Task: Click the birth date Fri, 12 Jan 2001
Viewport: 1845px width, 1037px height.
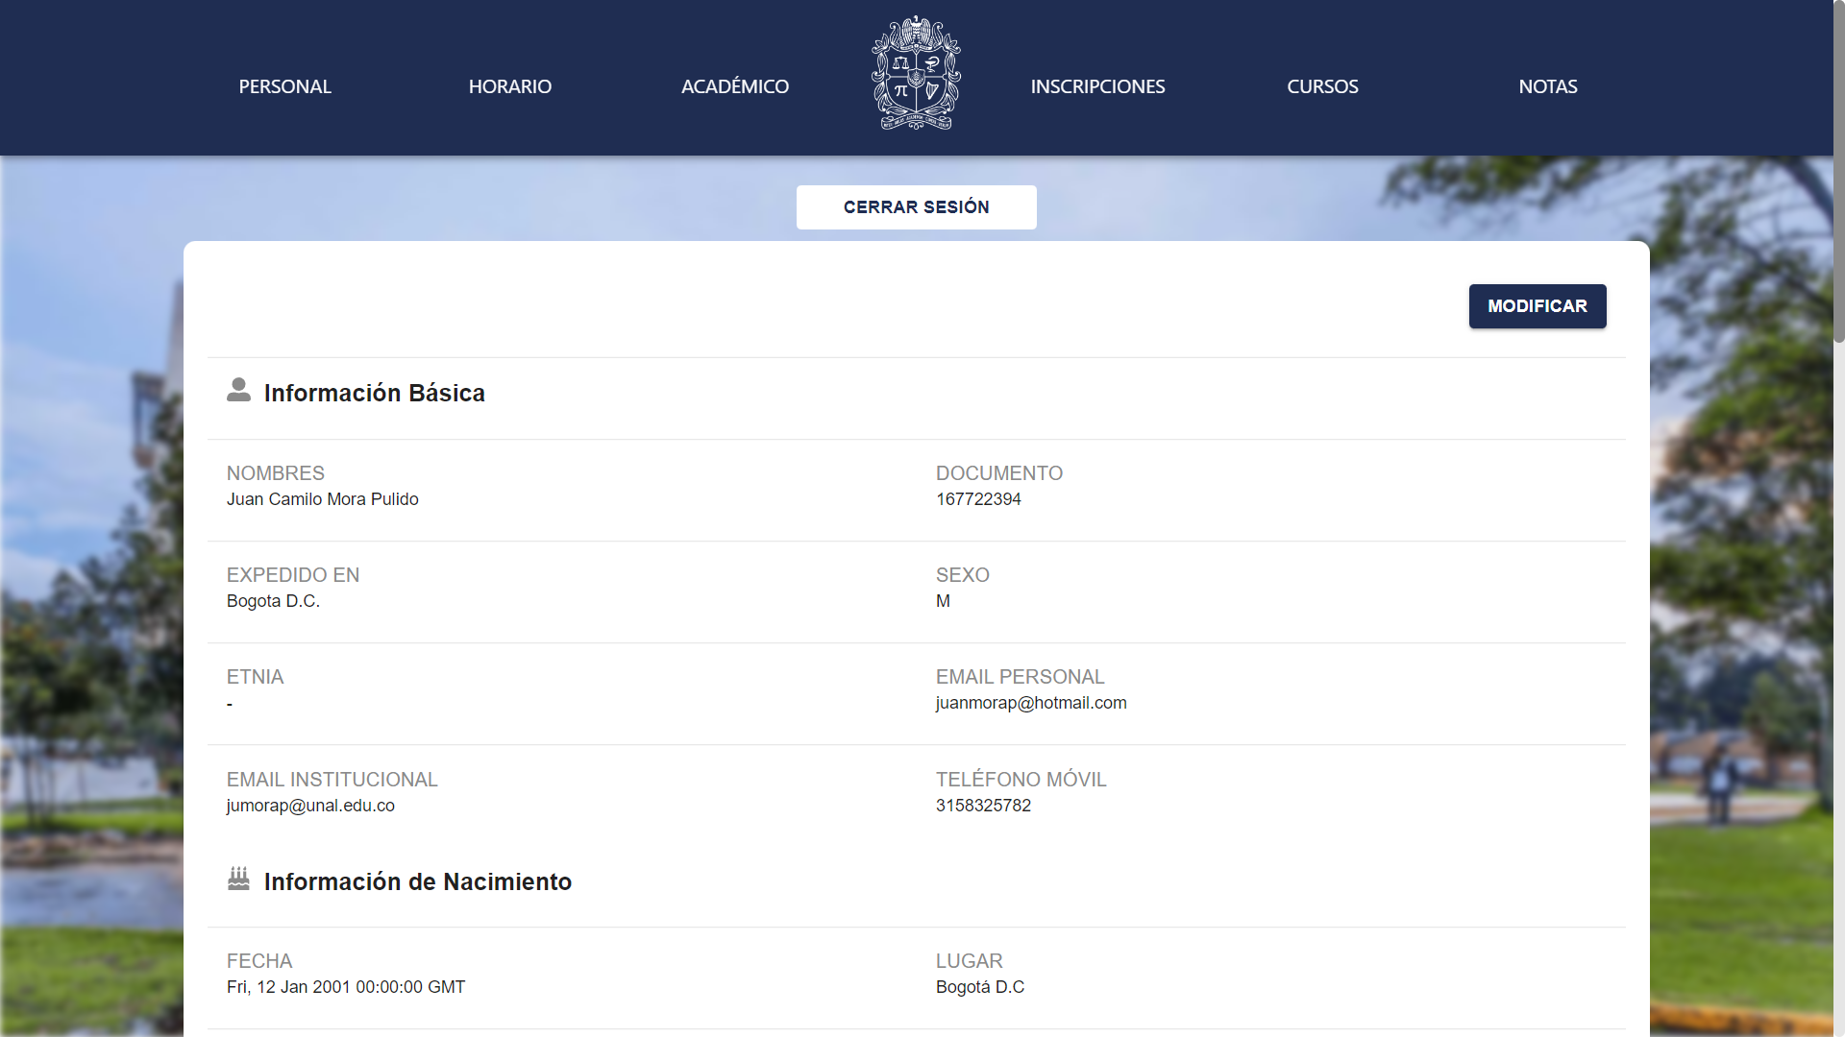Action: click(345, 987)
